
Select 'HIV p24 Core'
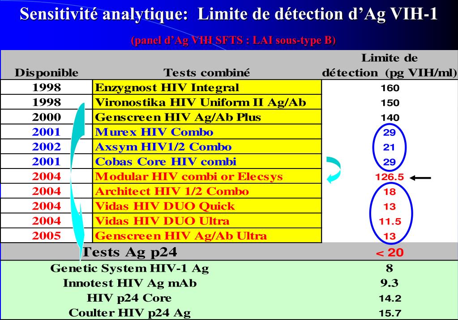129,298
